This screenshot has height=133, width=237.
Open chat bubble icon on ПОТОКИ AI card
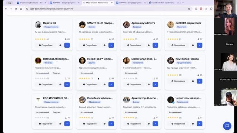60,85
